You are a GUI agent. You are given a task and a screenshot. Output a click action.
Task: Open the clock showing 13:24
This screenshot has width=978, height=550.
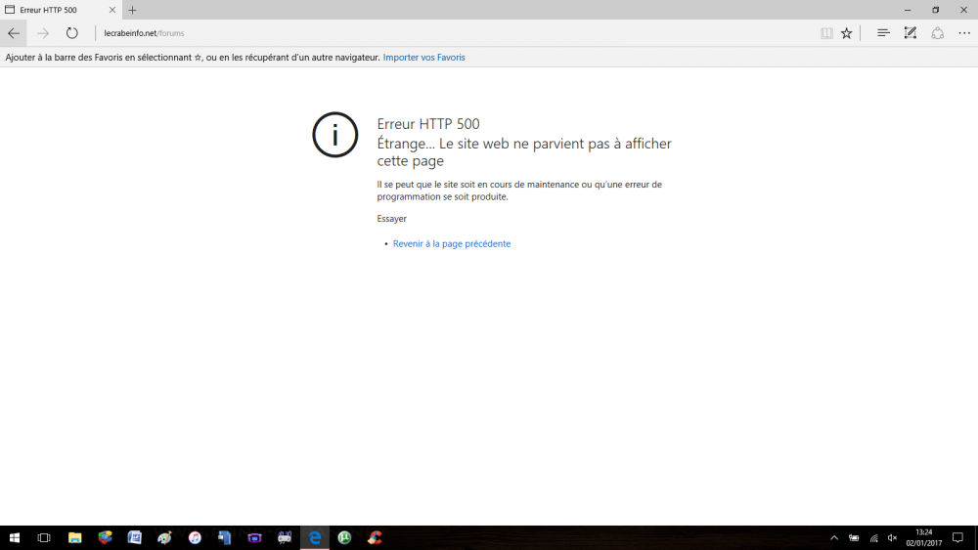pos(924,537)
